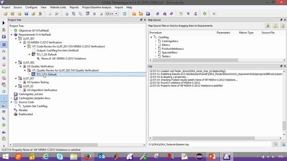
Task: Click the first orange box toolbar icon
Action: click(x=134, y=14)
